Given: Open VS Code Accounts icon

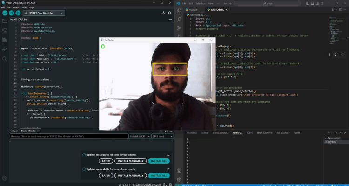Looking at the screenshot, I should point(179,171).
